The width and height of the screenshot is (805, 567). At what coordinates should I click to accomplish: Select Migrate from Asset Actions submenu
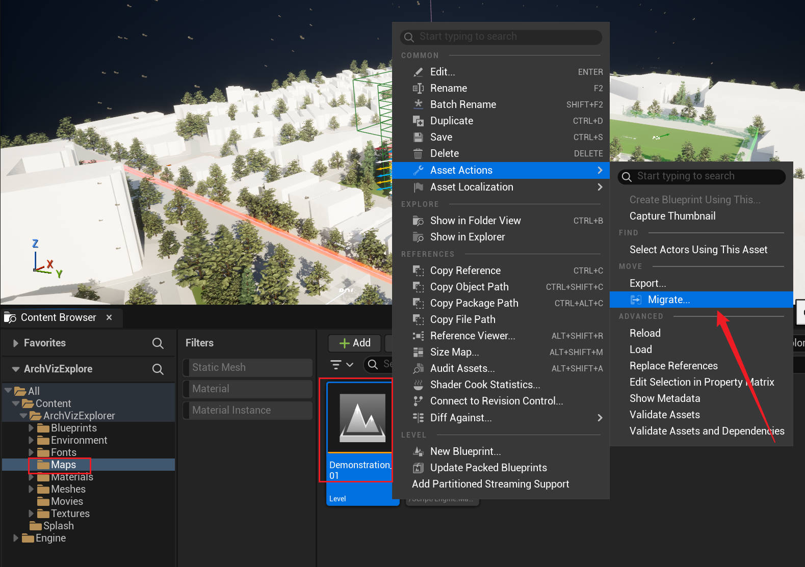pyautogui.click(x=668, y=300)
